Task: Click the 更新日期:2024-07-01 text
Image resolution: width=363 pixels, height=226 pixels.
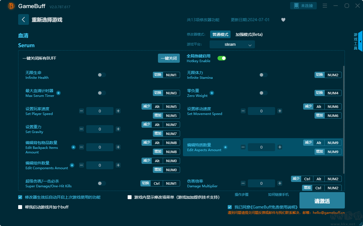Action: [x=250, y=20]
